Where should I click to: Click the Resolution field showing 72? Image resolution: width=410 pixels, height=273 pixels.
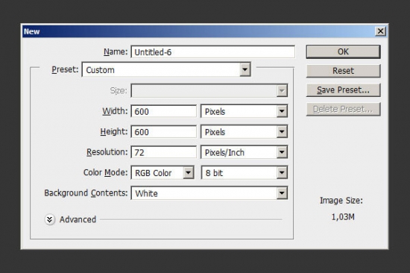click(x=164, y=152)
